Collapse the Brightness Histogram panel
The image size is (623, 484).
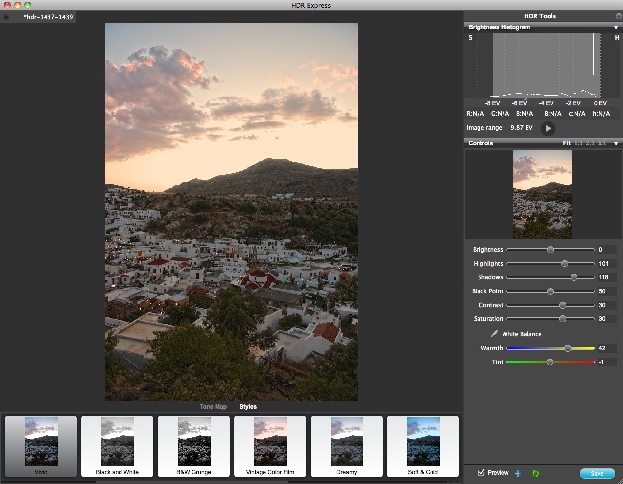pyautogui.click(x=616, y=27)
